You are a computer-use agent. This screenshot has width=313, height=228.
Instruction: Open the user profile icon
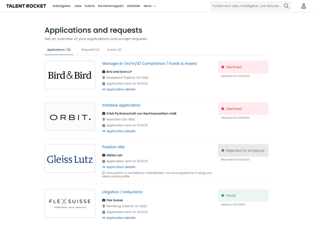[304, 6]
